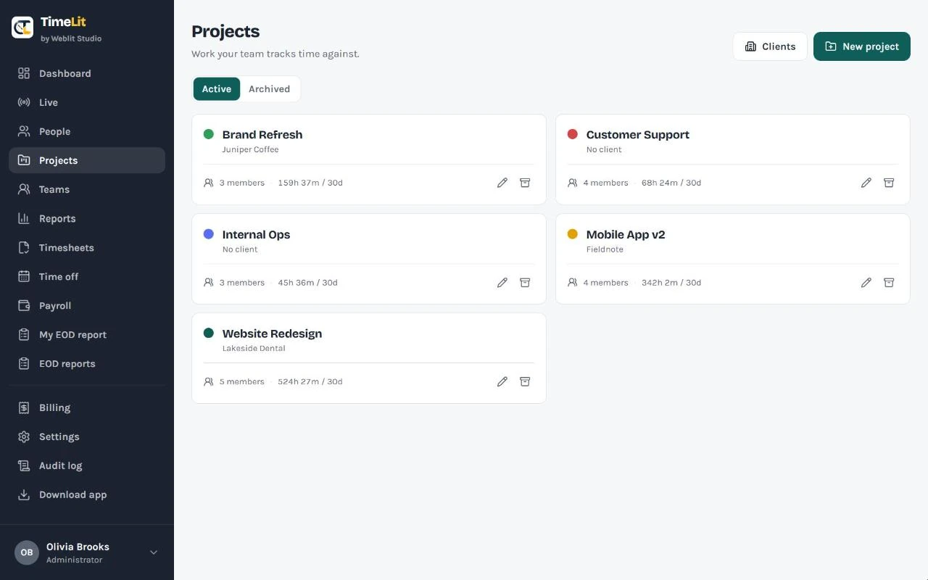Go to Time off
Viewport: 928px width, 580px height.
tap(87, 276)
